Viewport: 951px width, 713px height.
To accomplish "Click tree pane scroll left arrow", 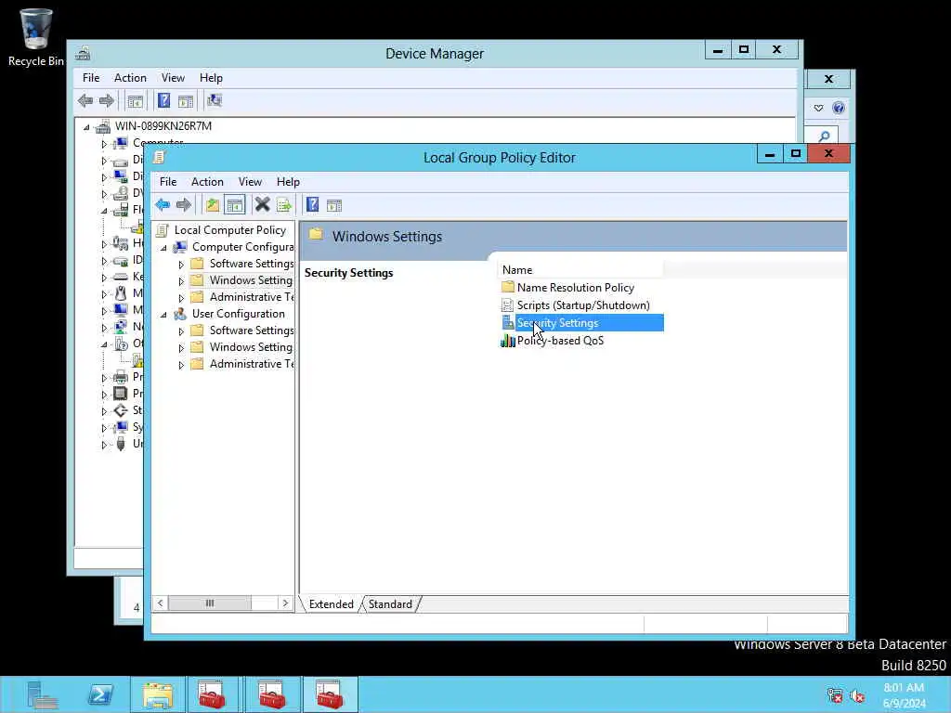I will 160,603.
